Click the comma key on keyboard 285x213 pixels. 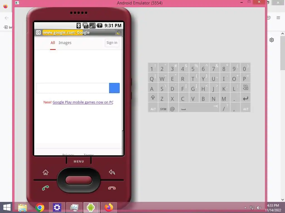235,108
